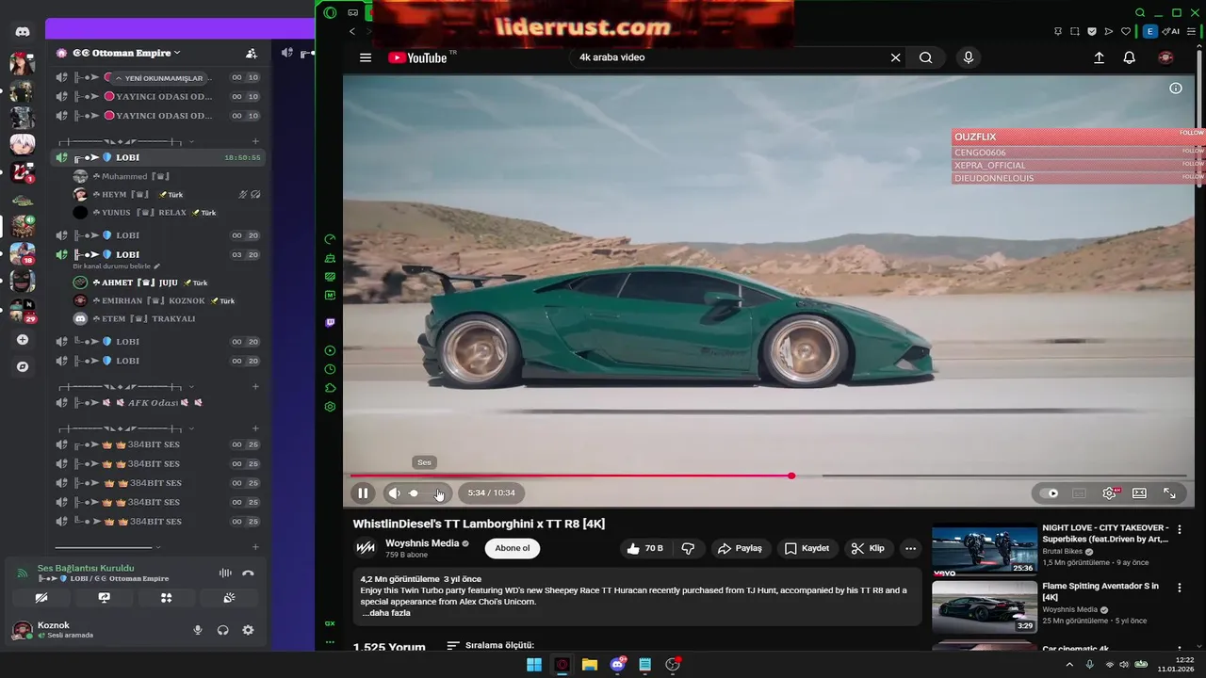Open Opera GX sidebar settings gear
Screen dimensions: 1206x678
pos(330,407)
